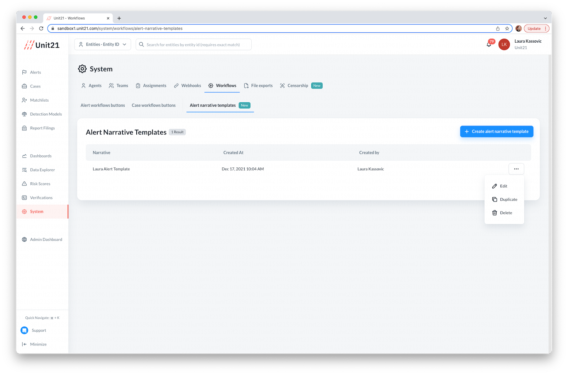
Task: Switch to the Censorship tab
Action: (301, 86)
